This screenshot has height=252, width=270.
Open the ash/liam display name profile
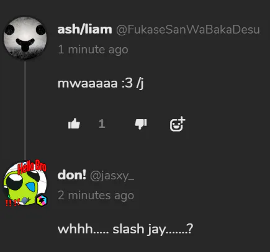pos(85,29)
